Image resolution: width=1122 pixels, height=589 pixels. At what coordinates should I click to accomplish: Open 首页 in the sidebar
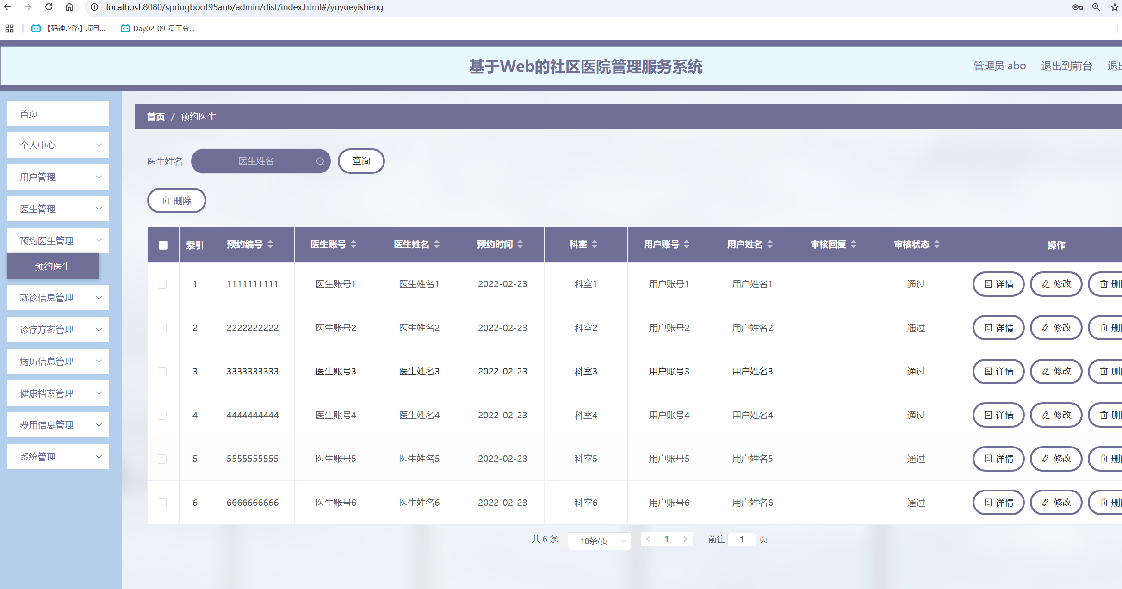(x=58, y=114)
